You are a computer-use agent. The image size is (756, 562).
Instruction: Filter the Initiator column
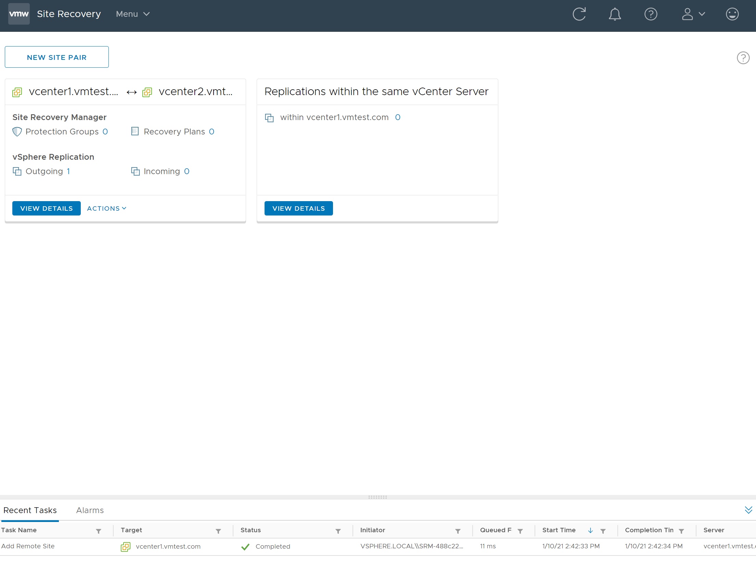[458, 531]
